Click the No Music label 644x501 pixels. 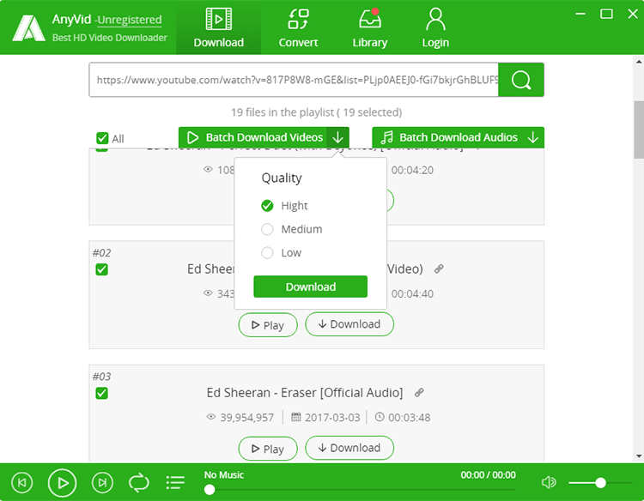224,474
